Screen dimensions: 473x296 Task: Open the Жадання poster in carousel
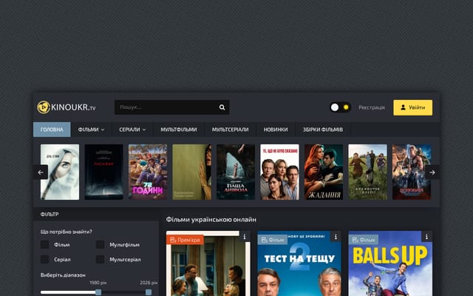pos(324,172)
